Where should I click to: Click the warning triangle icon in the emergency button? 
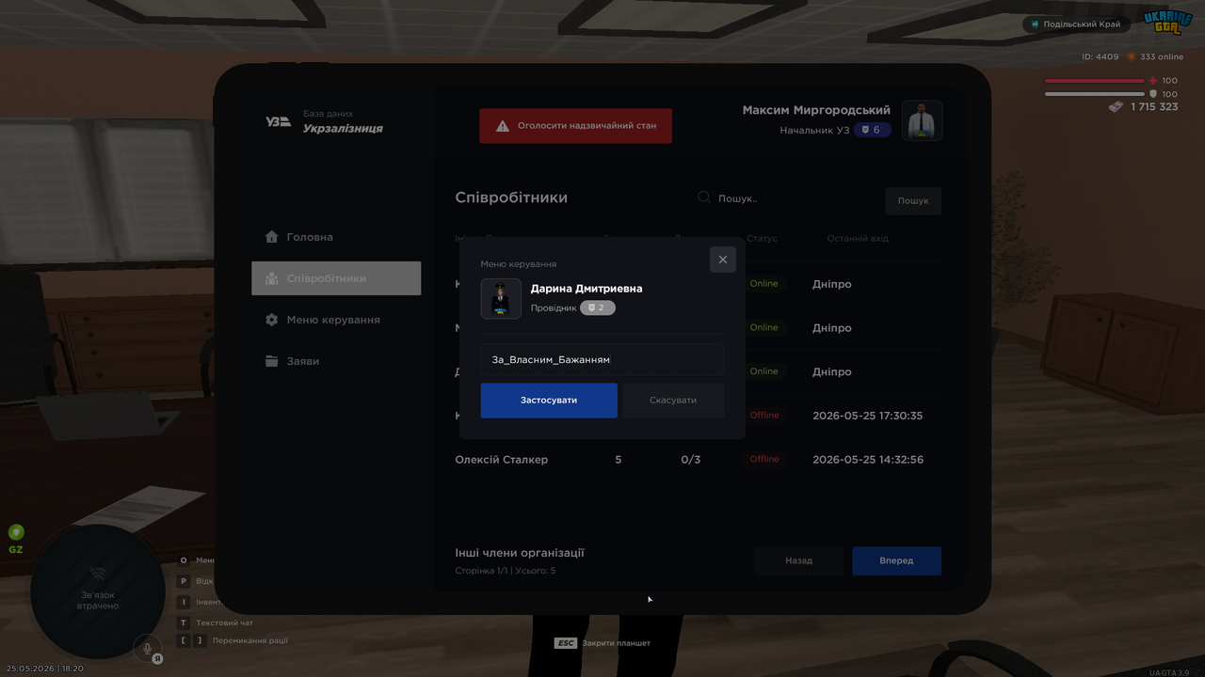503,125
